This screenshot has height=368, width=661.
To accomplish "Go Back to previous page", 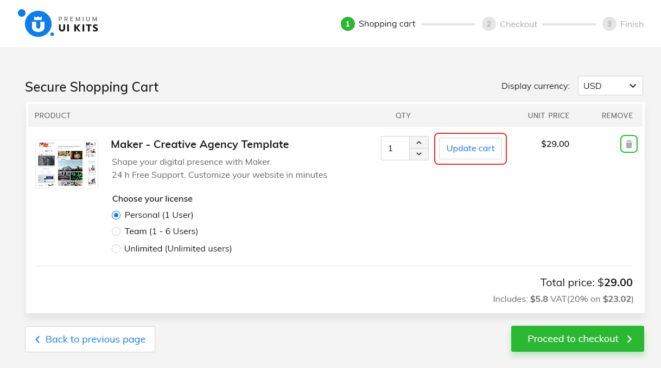I will [90, 339].
